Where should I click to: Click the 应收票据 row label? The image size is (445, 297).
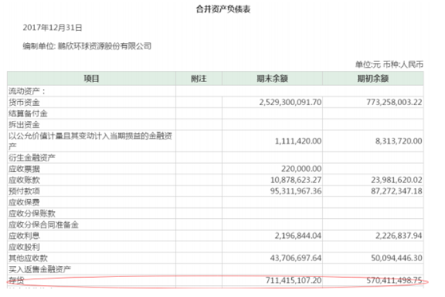24,169
